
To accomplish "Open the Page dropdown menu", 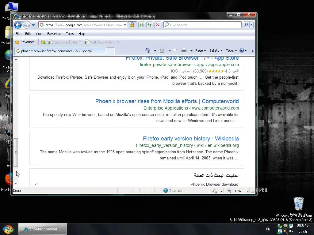I will tap(201, 50).
